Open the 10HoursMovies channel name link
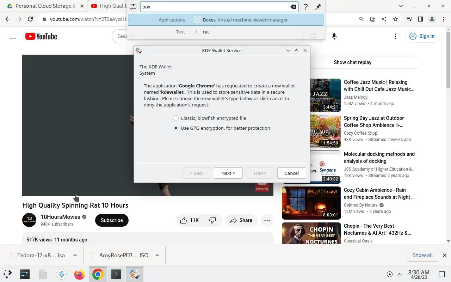This screenshot has height=282, width=451. point(61,217)
